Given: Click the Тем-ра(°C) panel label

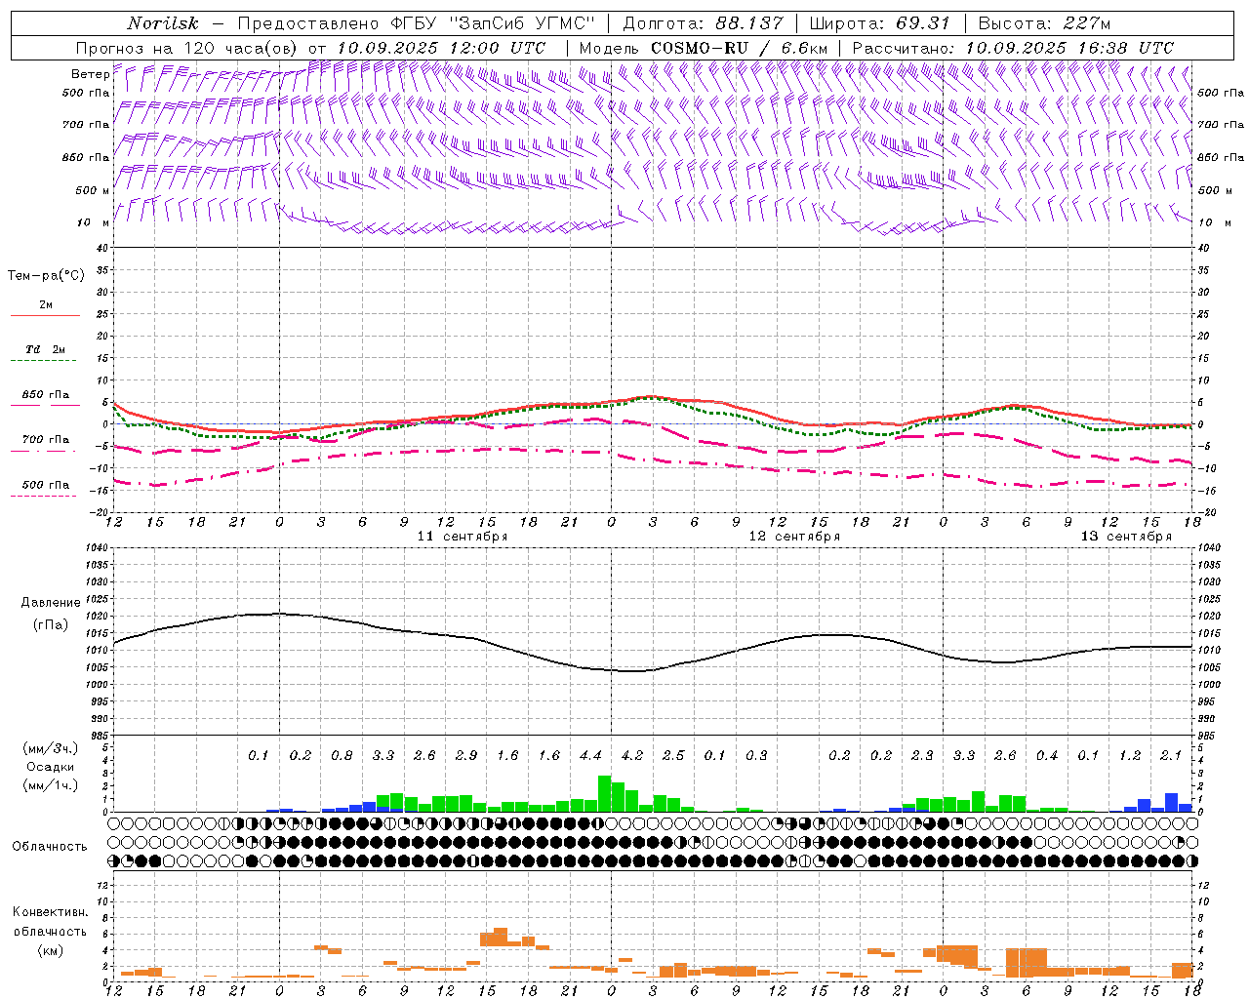Looking at the screenshot, I should pyautogui.click(x=46, y=276).
